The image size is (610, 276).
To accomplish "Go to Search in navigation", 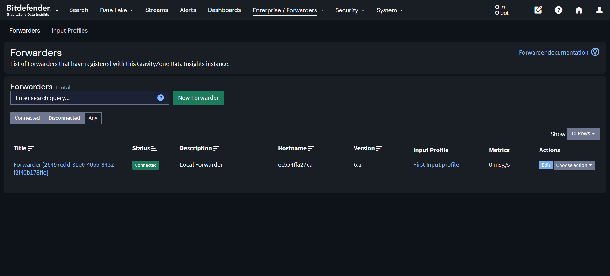I will click(79, 10).
